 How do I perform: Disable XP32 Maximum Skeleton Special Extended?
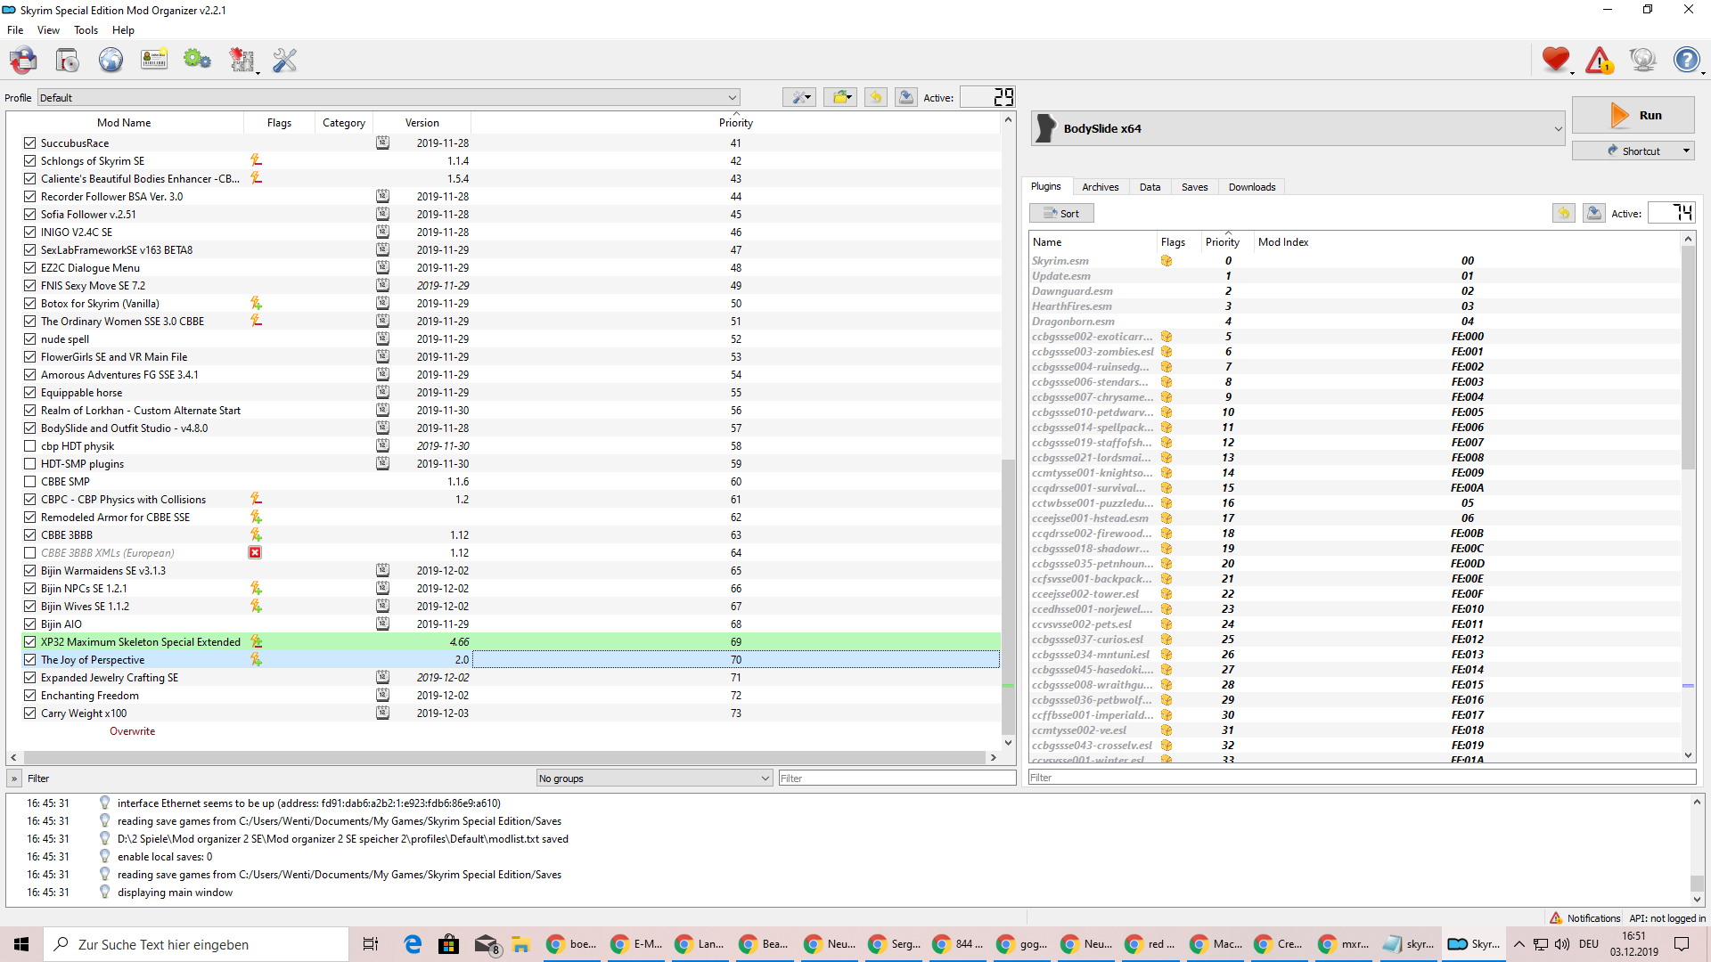pyautogui.click(x=30, y=641)
